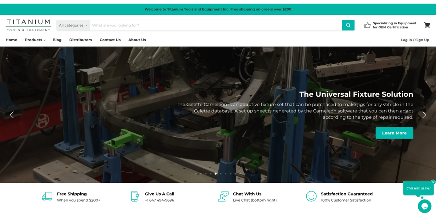436x218 pixels.
Task: Open the live chat bubble icon
Action: point(424,206)
